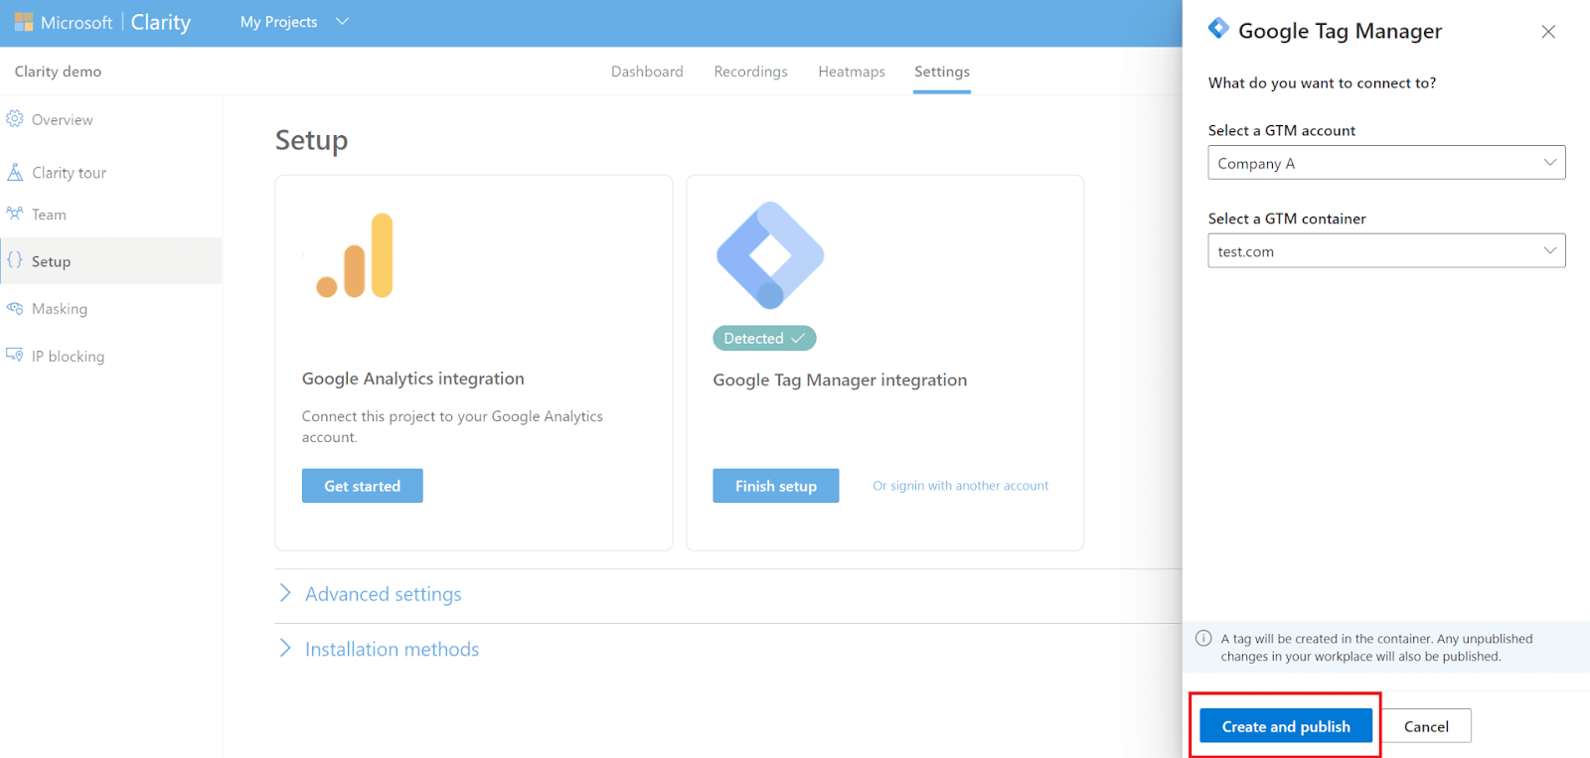Click the Masking icon in sidebar
Viewport: 1590px width, 758px height.
(x=15, y=308)
